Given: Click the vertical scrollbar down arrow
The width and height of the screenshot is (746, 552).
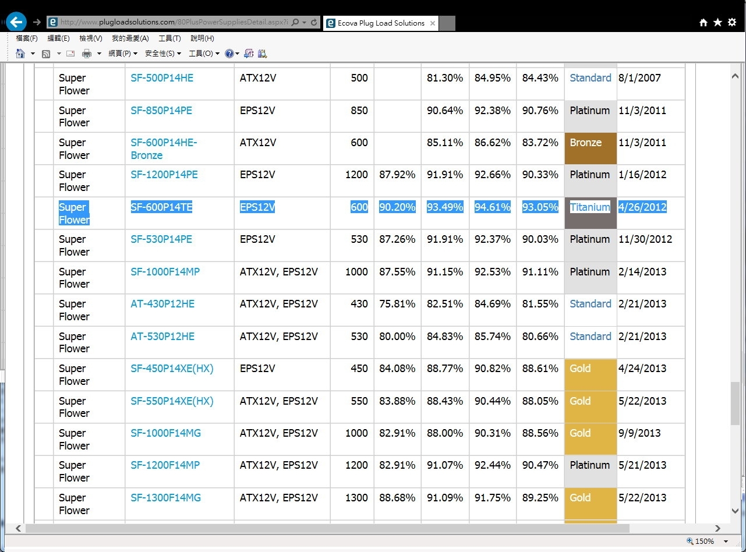Looking at the screenshot, I should (736, 511).
